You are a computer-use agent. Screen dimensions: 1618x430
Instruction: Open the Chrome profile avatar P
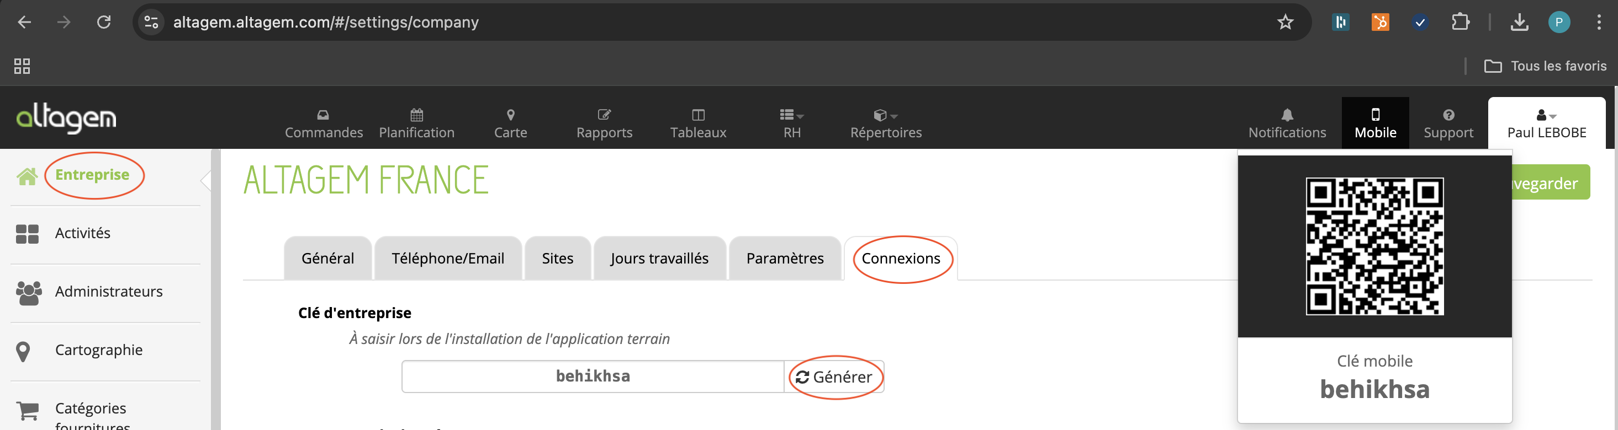click(1558, 22)
